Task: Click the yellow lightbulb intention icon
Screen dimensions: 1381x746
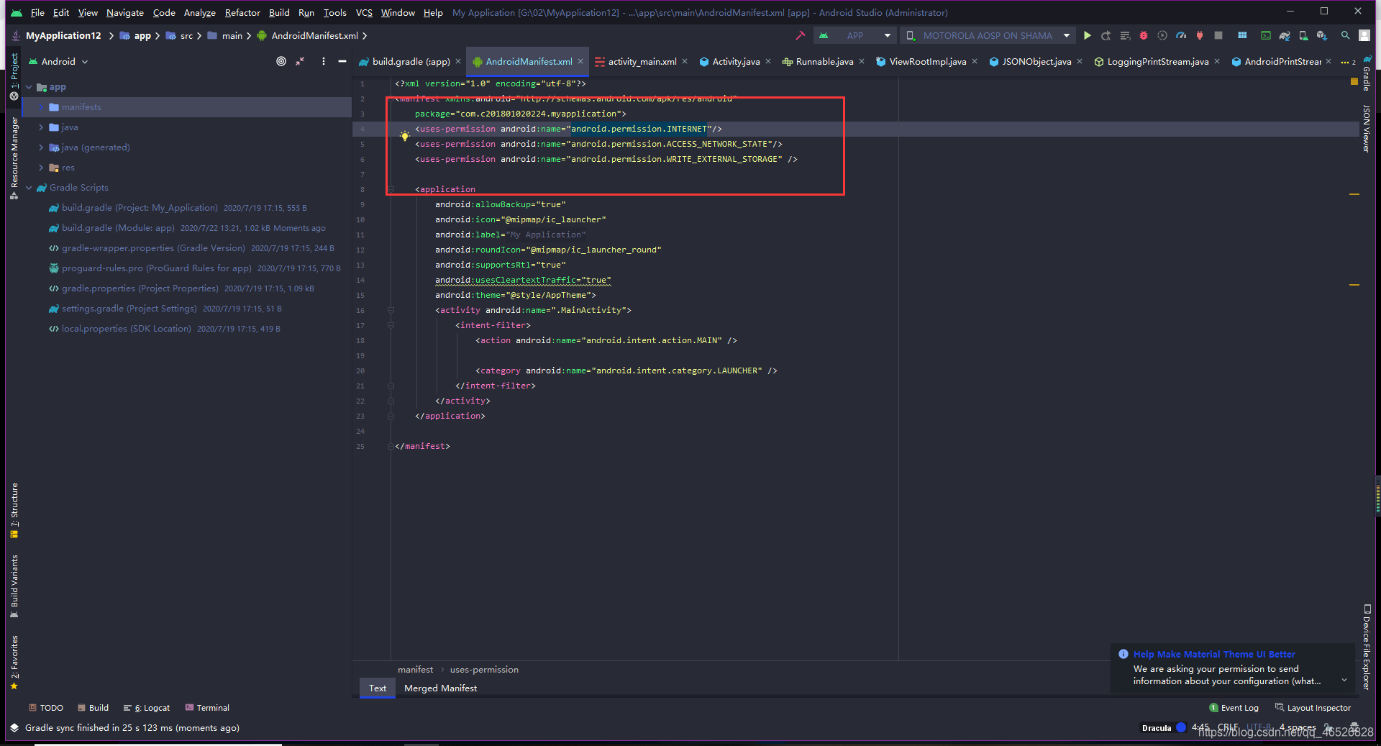Action: click(405, 135)
